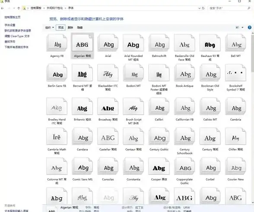Click the vertical scrollbar thumb
Screen dimensions: 254x212
pyautogui.click(x=253, y=54)
